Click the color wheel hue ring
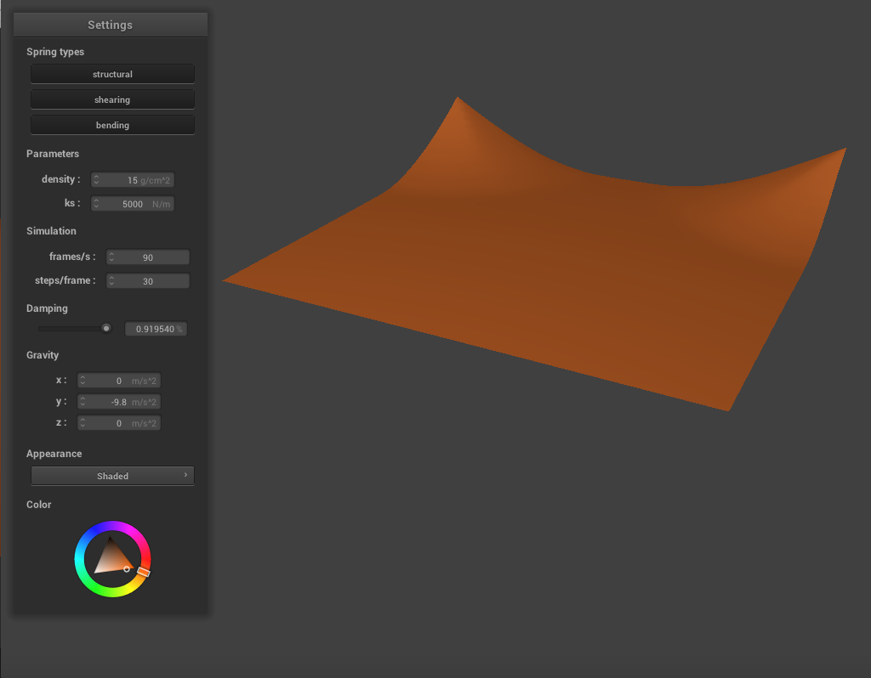 coord(112,527)
